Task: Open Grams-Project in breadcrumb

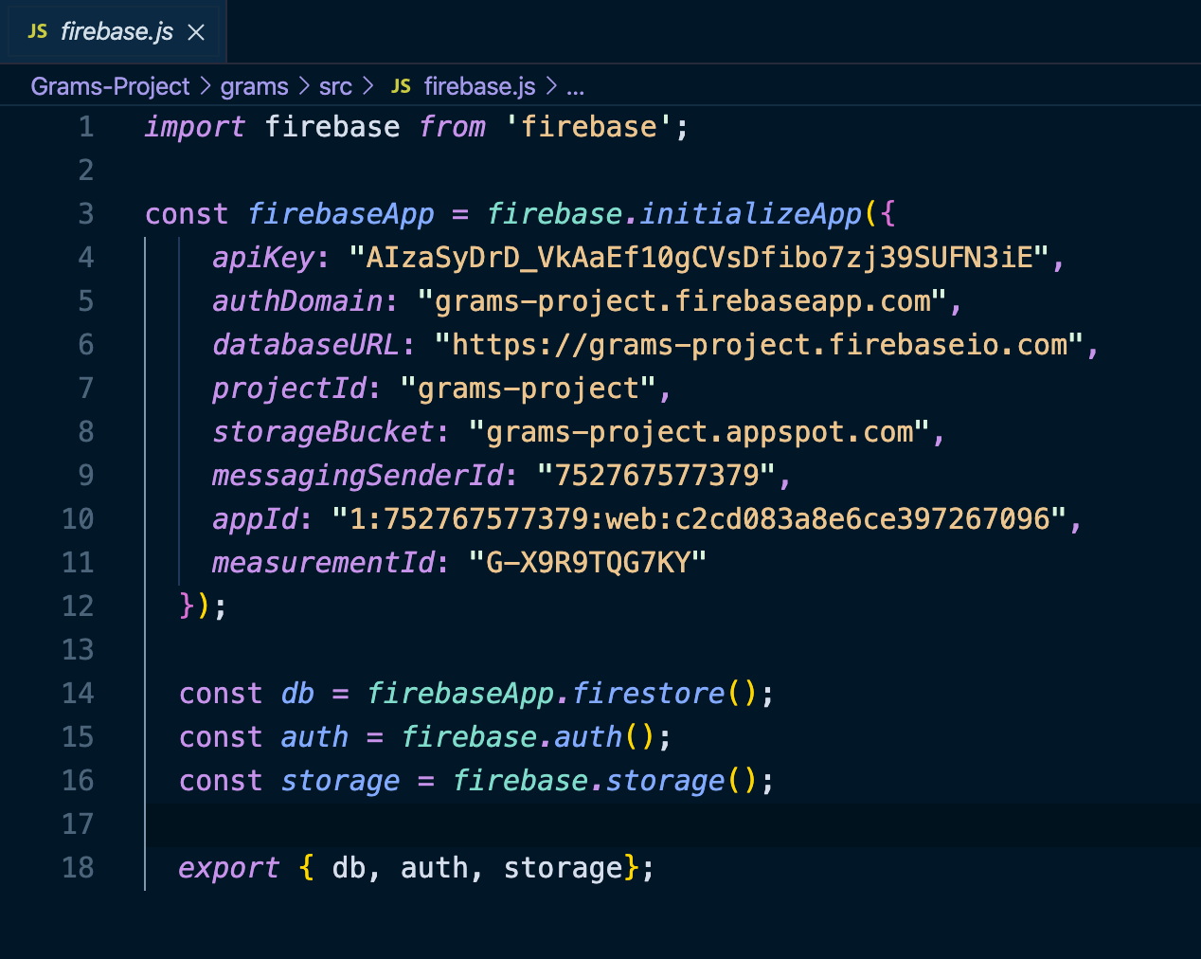Action: (110, 86)
